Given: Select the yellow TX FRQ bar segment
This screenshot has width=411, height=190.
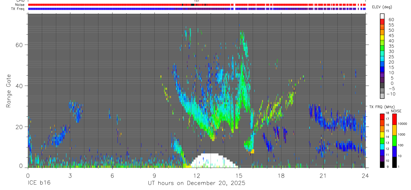Looking at the screenshot, I should (382, 135).
